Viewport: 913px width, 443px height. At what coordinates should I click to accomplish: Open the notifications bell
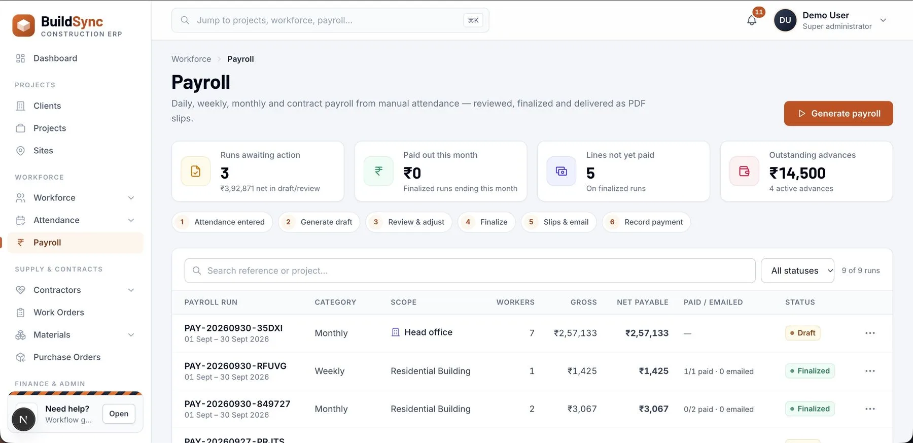752,20
